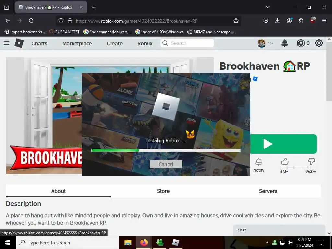Reload the current page

point(31,21)
